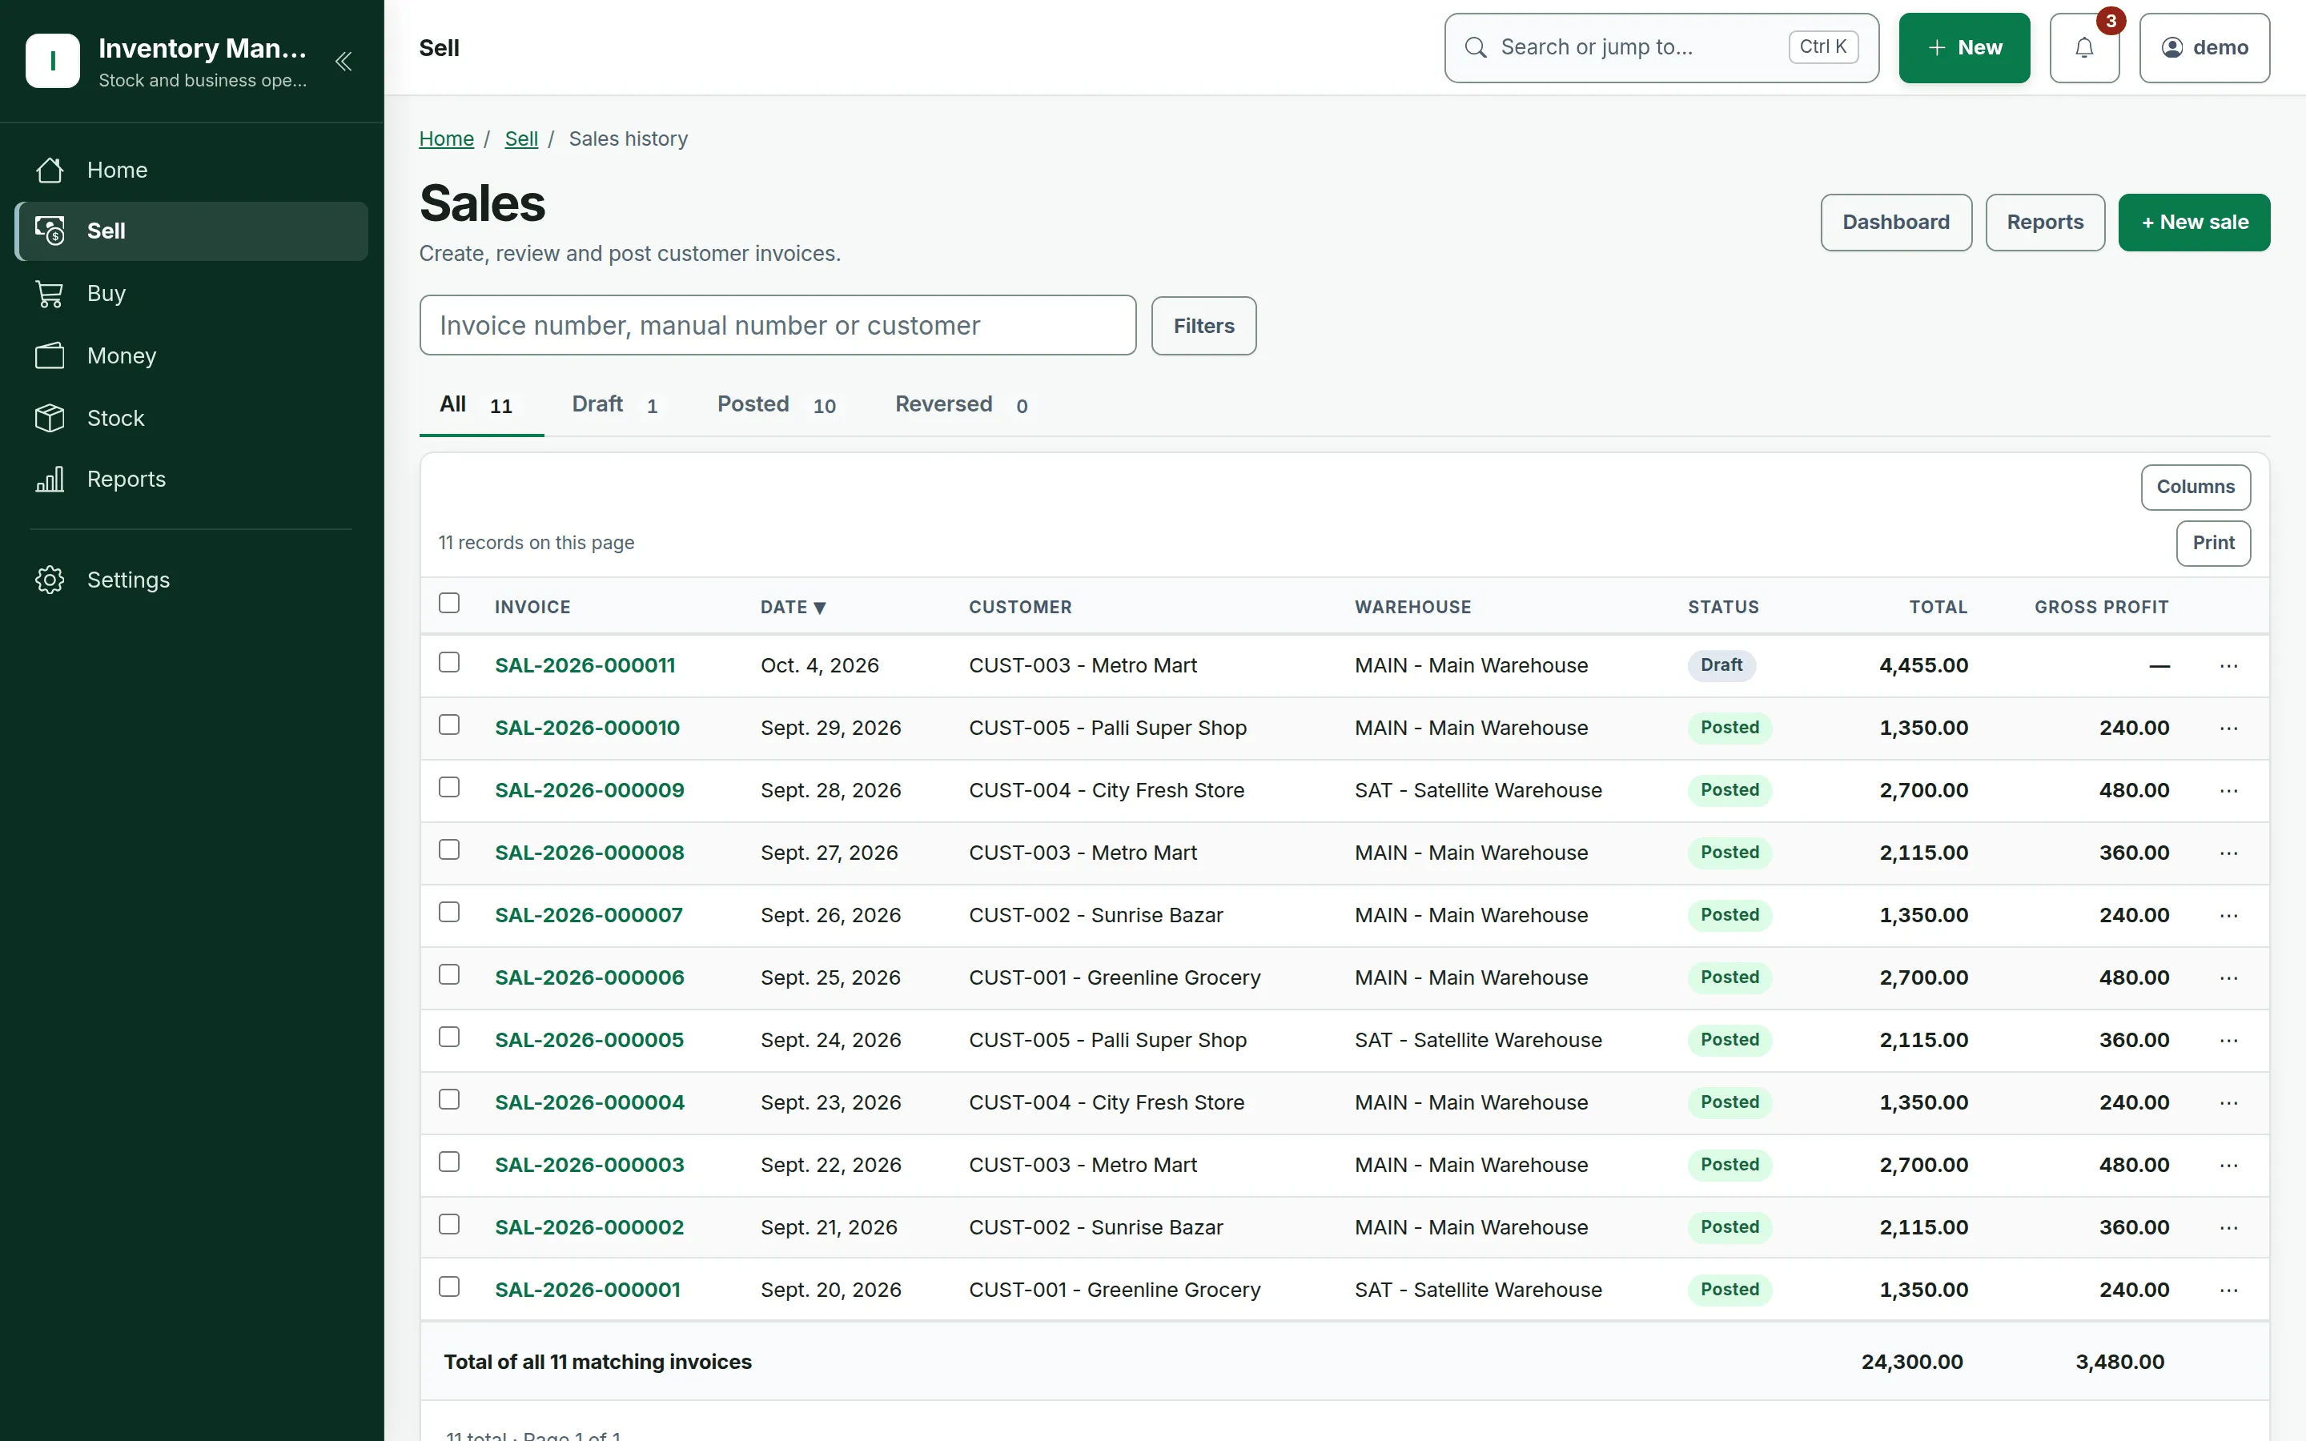This screenshot has height=1441, width=2306.
Task: Check the box for invoice SAL-2026-000006
Action: [x=449, y=975]
